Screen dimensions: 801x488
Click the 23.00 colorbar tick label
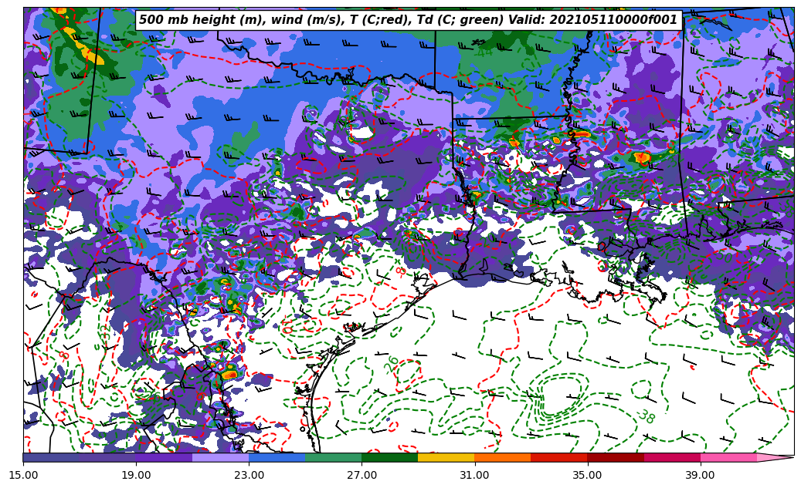(249, 475)
